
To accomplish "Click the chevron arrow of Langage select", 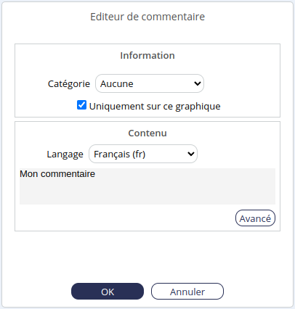I will pos(191,154).
